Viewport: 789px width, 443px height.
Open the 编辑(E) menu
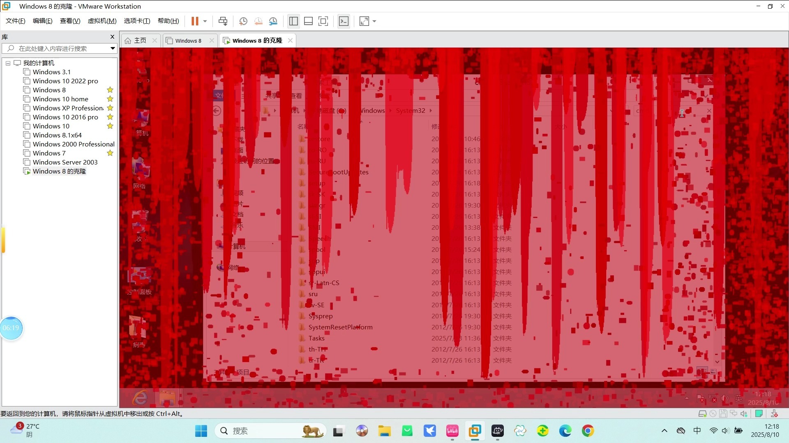click(43, 21)
